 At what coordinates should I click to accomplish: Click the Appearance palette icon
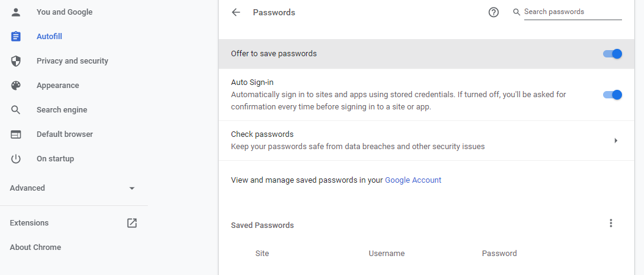click(16, 86)
